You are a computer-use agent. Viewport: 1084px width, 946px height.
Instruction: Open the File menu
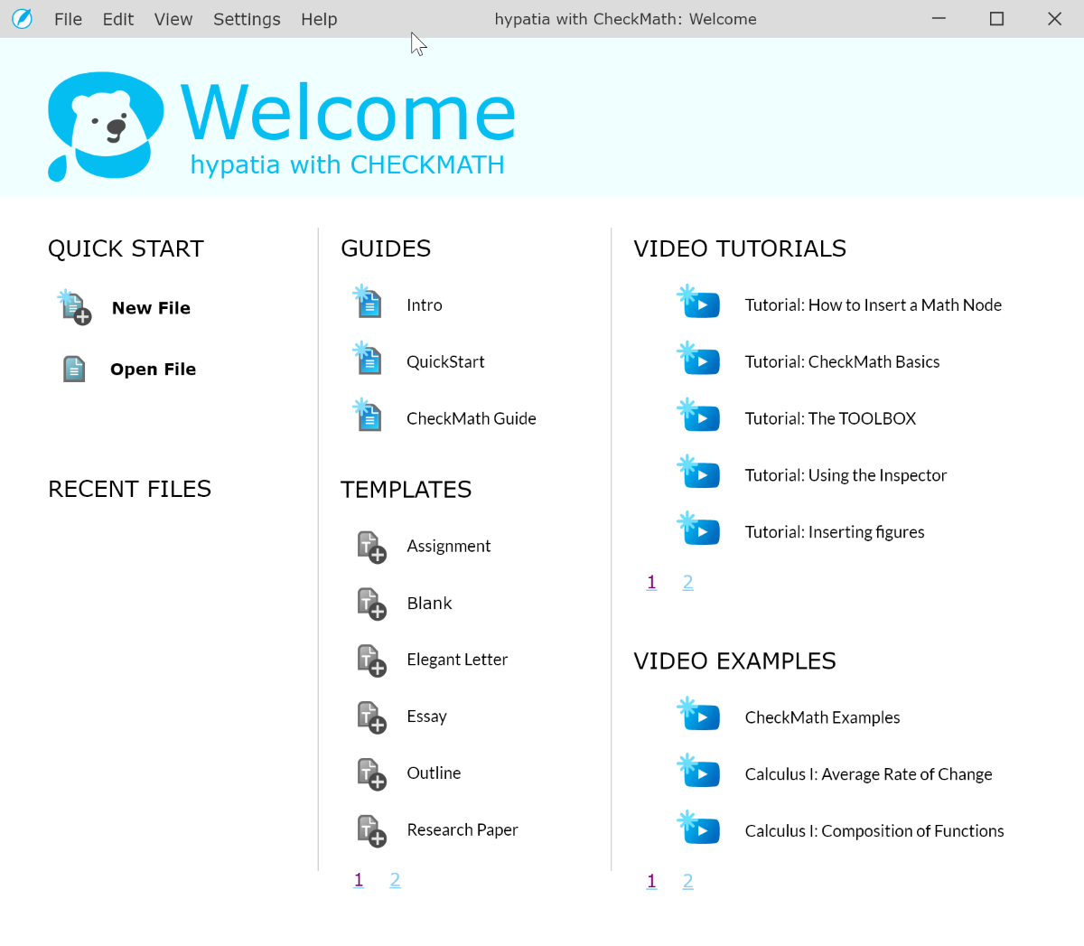click(68, 19)
